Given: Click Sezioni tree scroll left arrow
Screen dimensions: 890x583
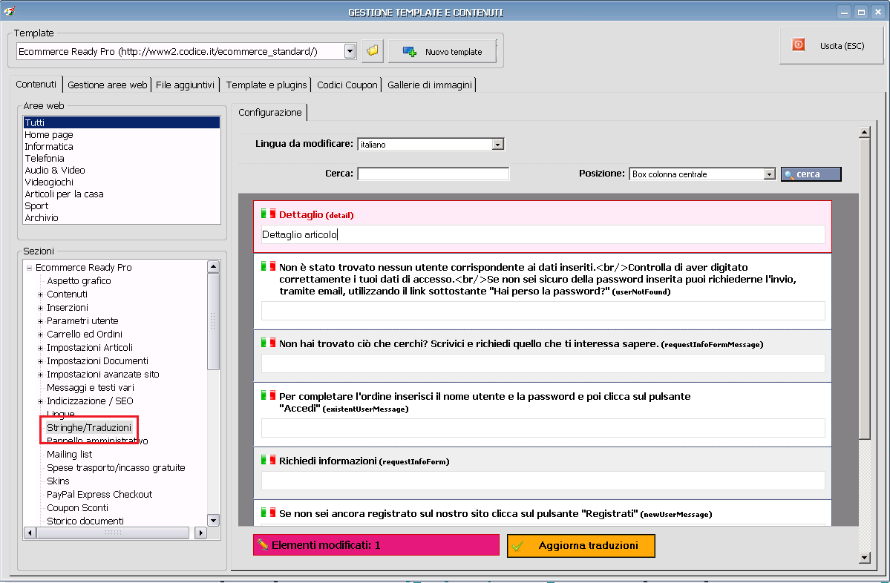Looking at the screenshot, I should tap(30, 533).
